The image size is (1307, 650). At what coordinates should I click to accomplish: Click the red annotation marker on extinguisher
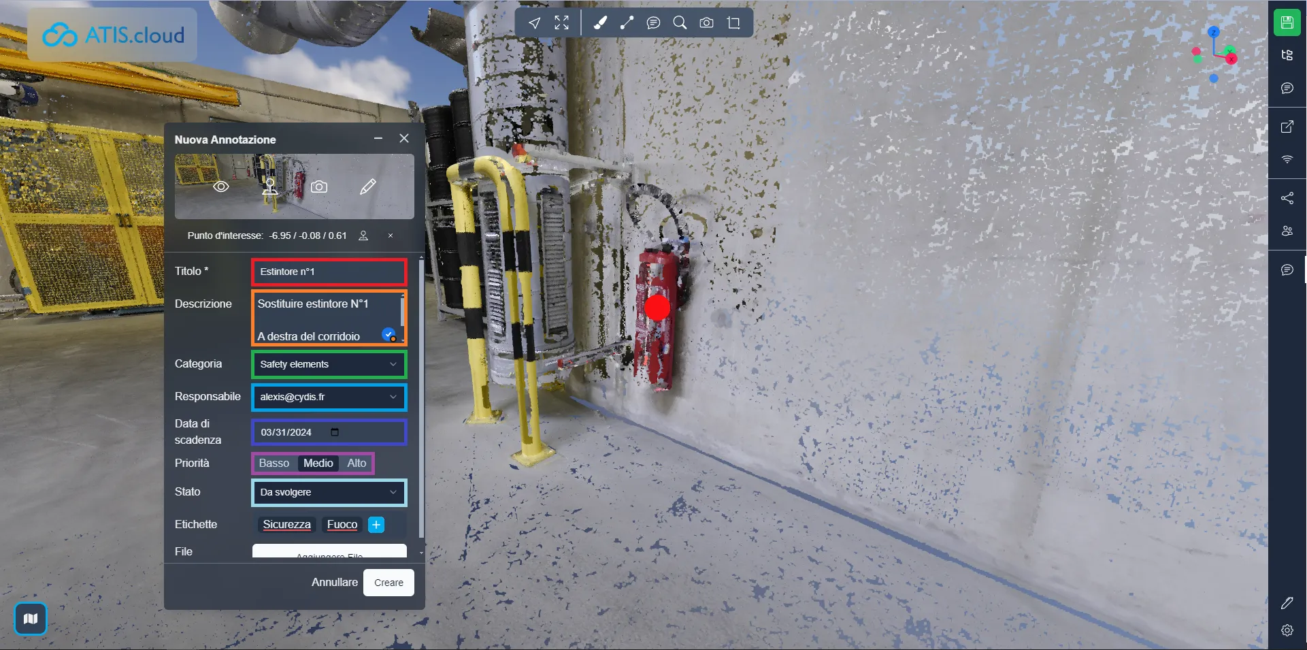point(657,308)
